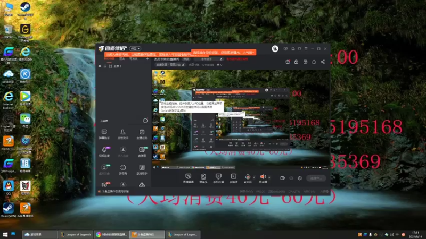Open Windows Start menu
426x239 pixels.
click(5, 234)
